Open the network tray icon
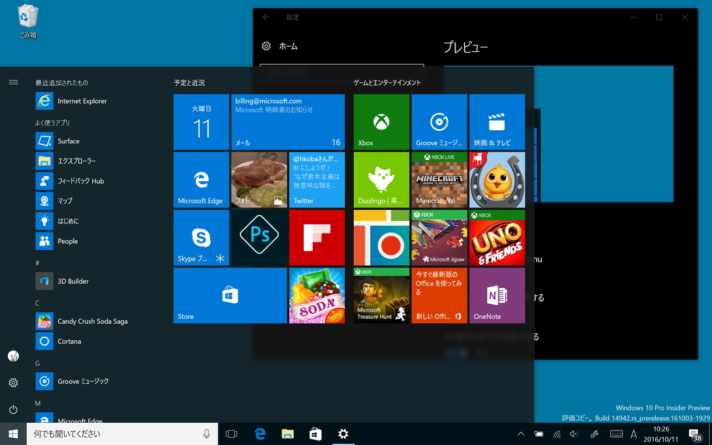The height and width of the screenshot is (445, 712). click(556, 434)
